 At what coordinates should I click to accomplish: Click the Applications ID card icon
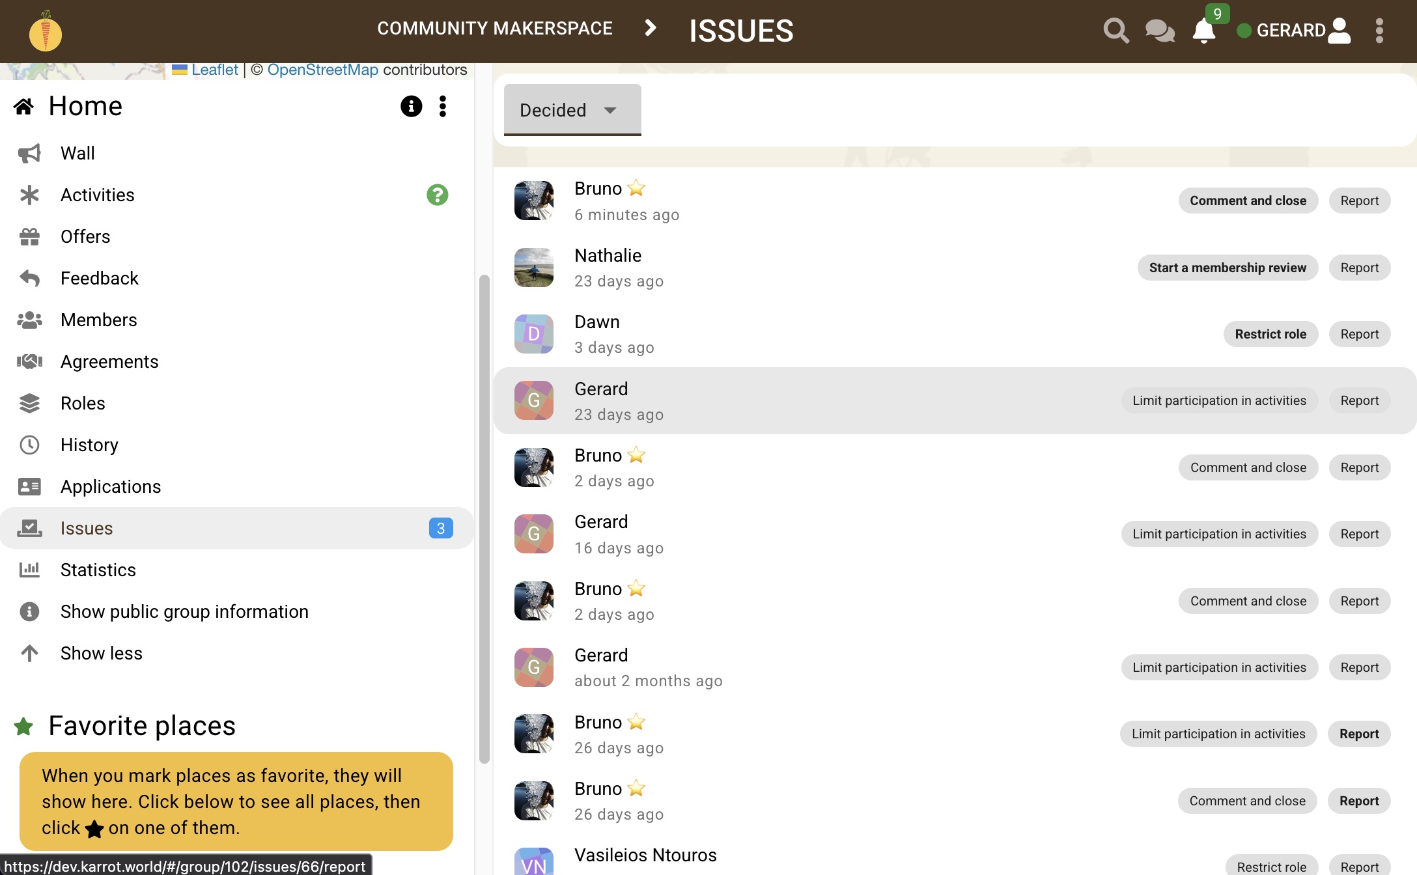pyautogui.click(x=29, y=486)
